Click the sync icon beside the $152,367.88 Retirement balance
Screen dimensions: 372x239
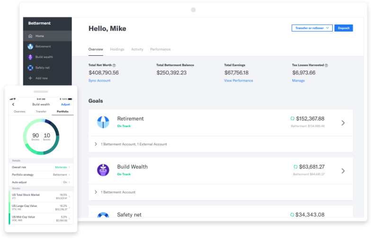292,119
